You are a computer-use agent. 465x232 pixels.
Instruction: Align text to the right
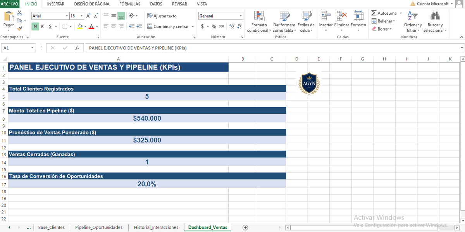pos(121,26)
